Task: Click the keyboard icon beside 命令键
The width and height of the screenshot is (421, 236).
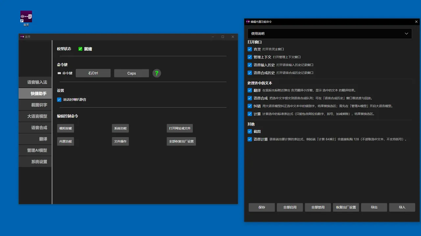Action: point(59,73)
